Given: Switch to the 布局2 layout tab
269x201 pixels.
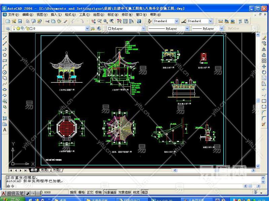Looking at the screenshot, I should tap(57, 170).
